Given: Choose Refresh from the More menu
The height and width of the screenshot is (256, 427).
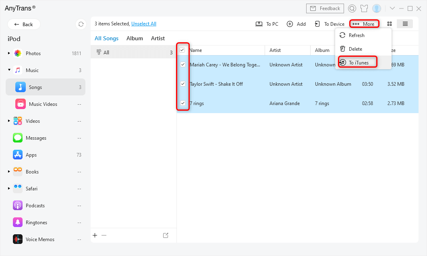Looking at the screenshot, I should click(363, 35).
